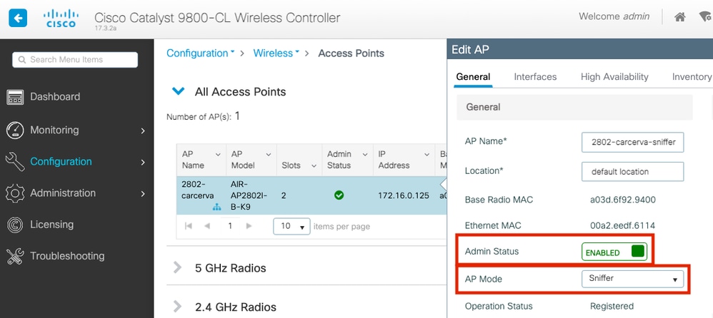Open the Admin Status column filter arrow
This screenshot has height=318, width=713.
[x=364, y=155]
